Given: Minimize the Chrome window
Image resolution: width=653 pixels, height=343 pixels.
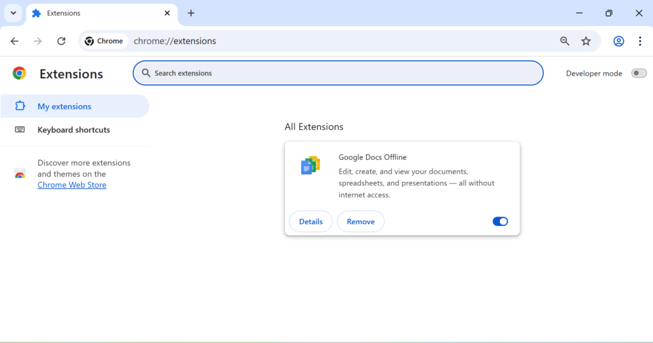Looking at the screenshot, I should [x=579, y=13].
